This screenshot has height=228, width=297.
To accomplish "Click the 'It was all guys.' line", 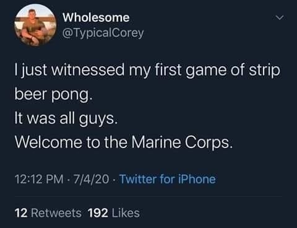I will [x=66, y=118].
